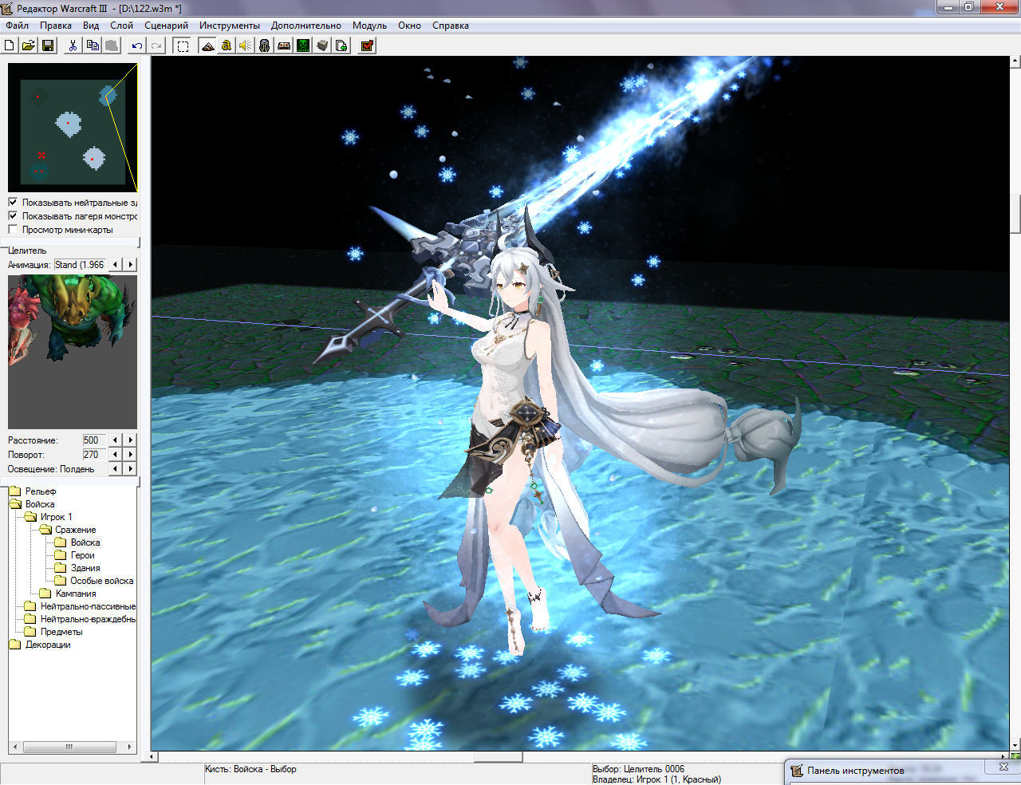Open the Справка menu
This screenshot has width=1021, height=785.
(451, 26)
